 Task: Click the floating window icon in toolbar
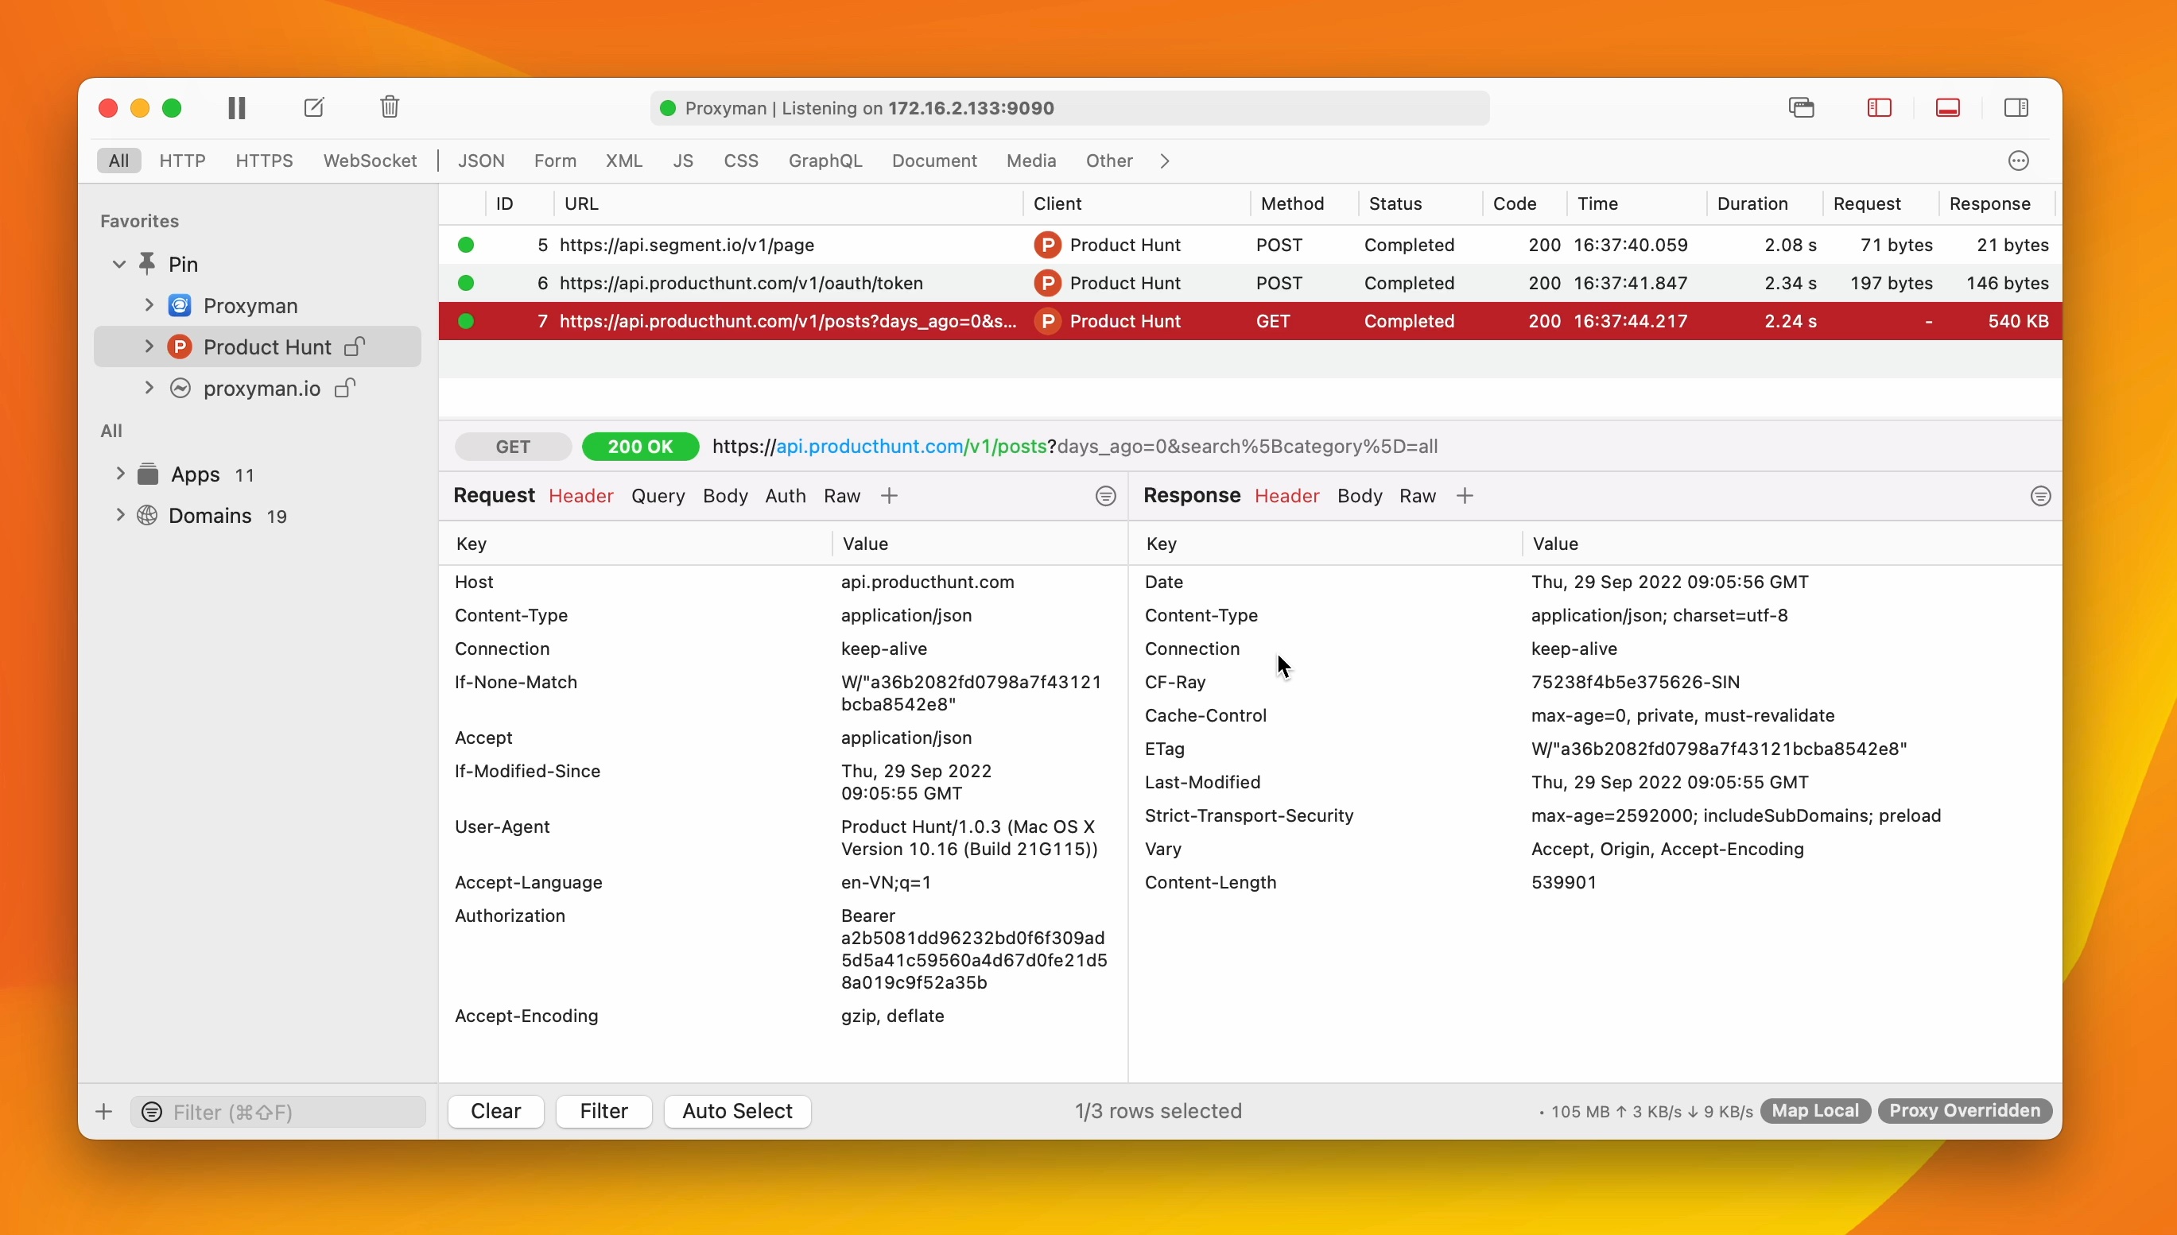click(x=1801, y=108)
